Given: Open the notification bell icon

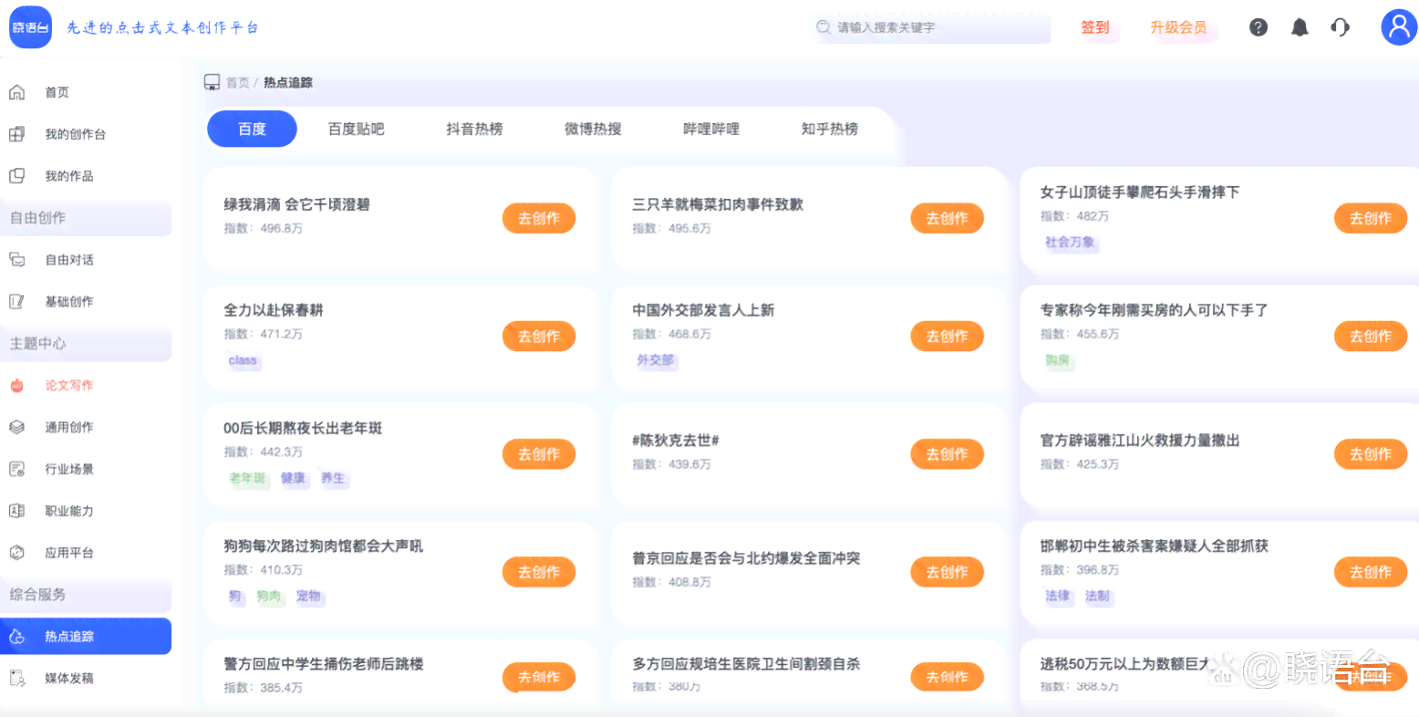Looking at the screenshot, I should tap(1300, 27).
